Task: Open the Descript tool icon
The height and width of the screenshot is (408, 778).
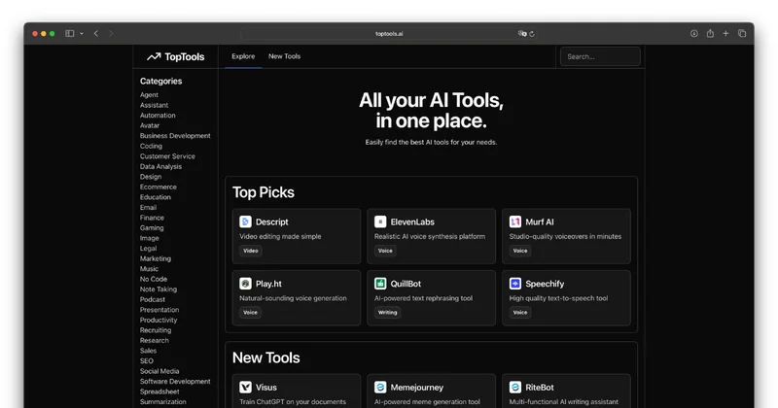Action: pyautogui.click(x=245, y=221)
